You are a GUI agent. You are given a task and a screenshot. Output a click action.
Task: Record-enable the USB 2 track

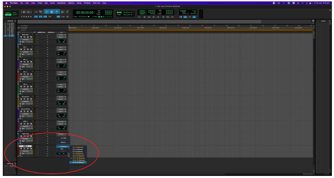click(x=21, y=148)
